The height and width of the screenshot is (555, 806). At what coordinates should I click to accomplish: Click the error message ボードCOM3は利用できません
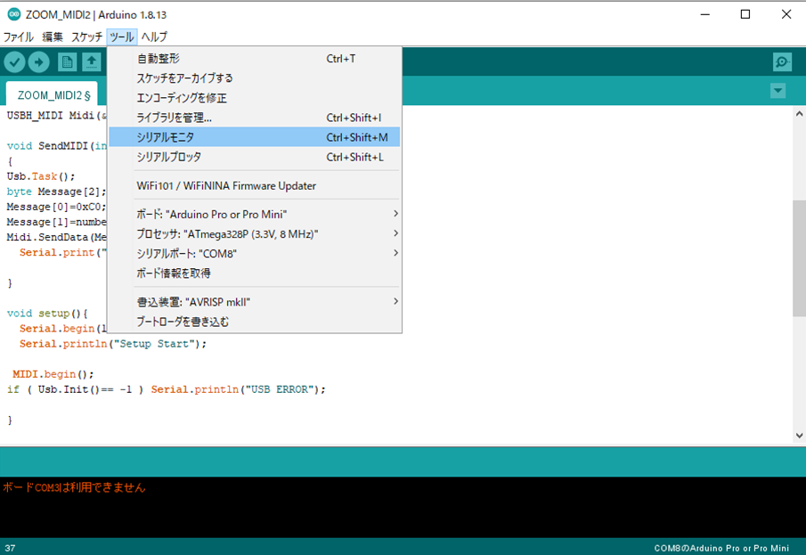point(74,487)
